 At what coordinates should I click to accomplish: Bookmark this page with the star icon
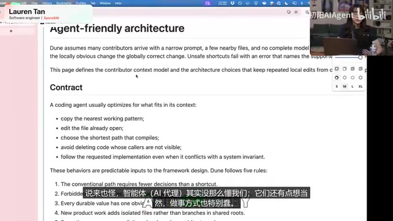(296, 12)
